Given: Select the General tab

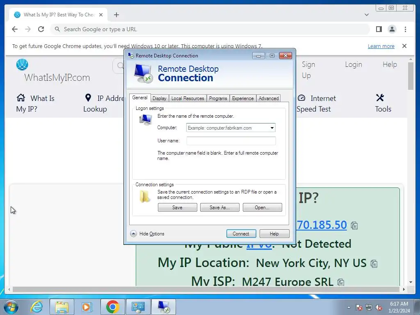Looking at the screenshot, I should coord(140,98).
